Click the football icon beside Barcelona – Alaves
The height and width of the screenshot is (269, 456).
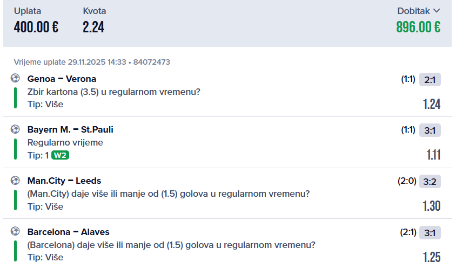(x=15, y=232)
